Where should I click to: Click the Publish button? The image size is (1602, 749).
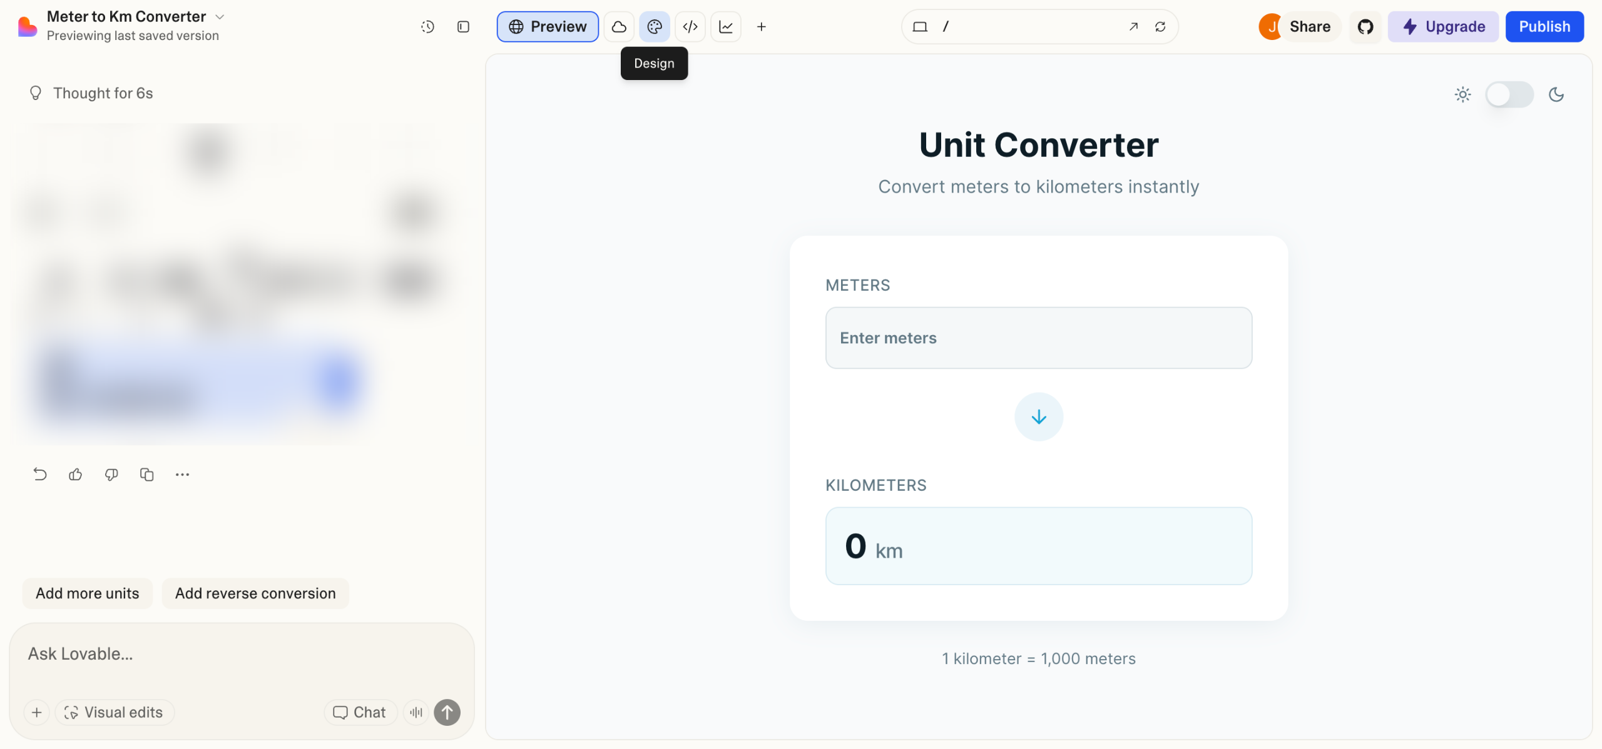[1544, 27]
